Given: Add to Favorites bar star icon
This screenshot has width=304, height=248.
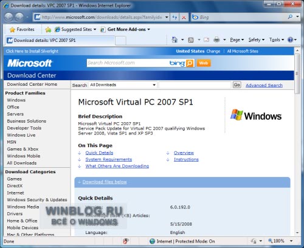Looking at the screenshot, I should (x=48, y=30).
